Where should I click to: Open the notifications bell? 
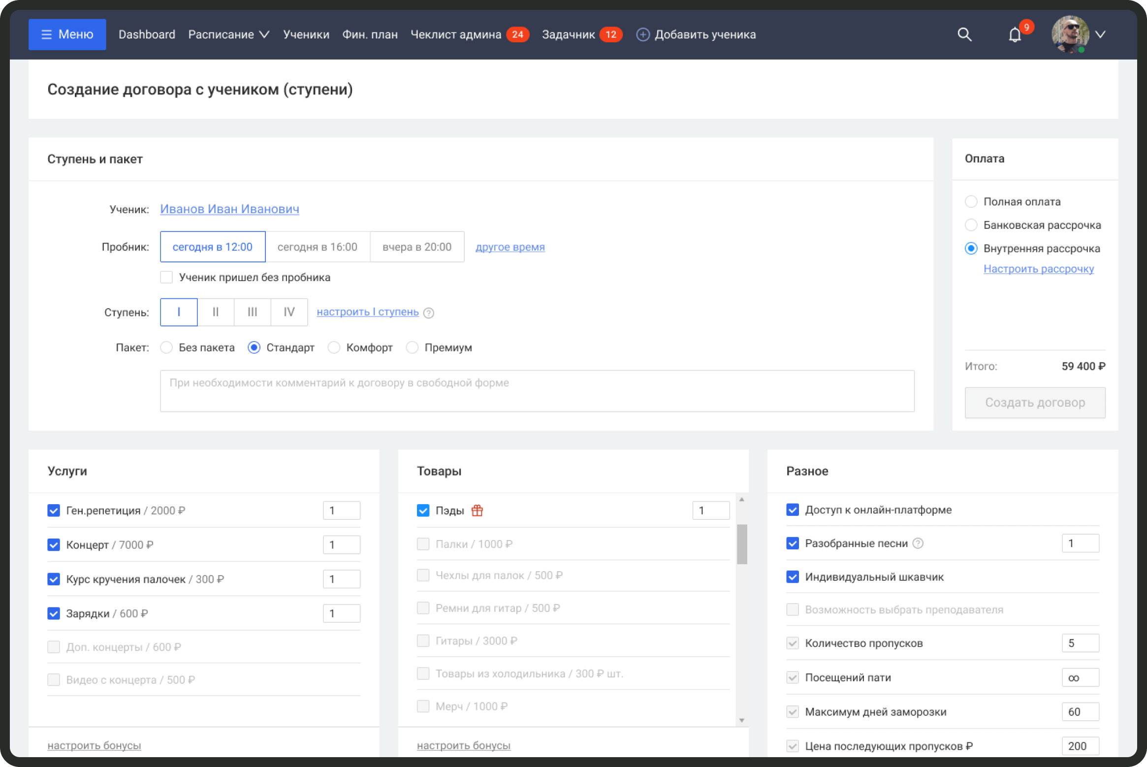(1015, 35)
